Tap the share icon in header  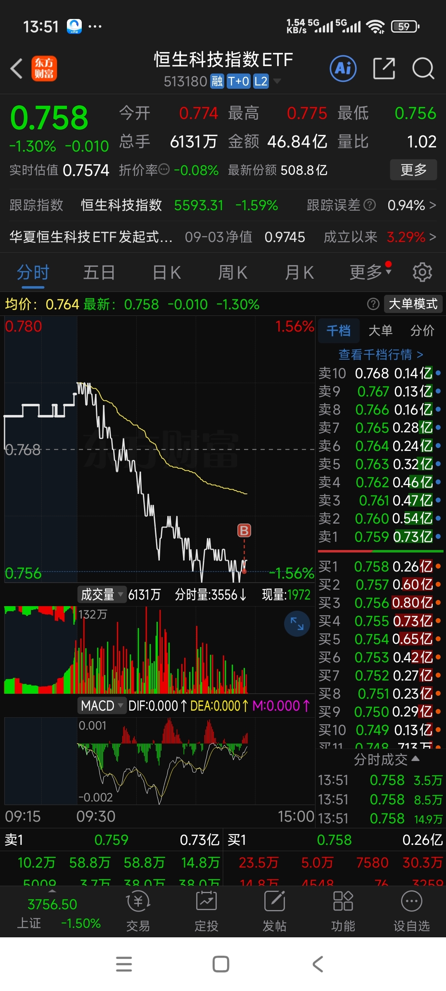point(384,68)
